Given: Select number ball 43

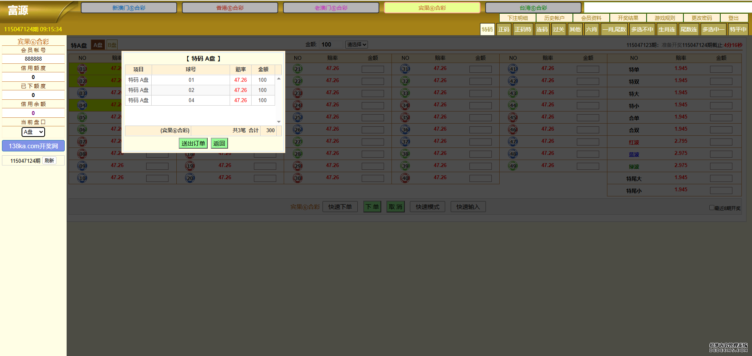Looking at the screenshot, I should (513, 93).
